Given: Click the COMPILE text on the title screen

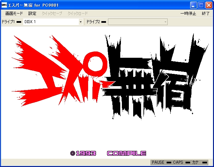Looking at the screenshot, I should point(127,153).
